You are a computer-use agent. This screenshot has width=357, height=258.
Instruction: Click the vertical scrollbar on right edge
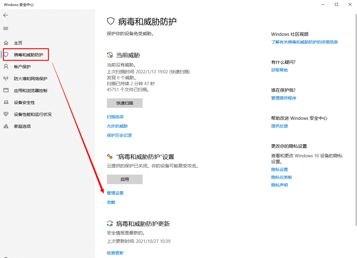[x=356, y=119]
